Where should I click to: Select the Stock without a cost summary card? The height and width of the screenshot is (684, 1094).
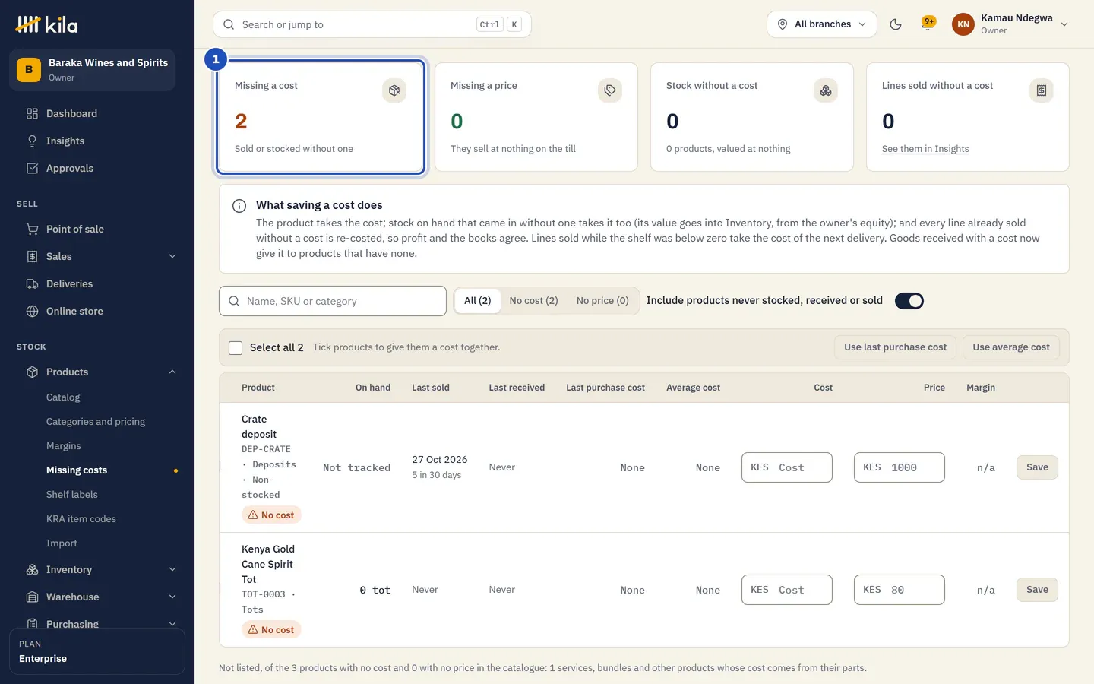tap(752, 117)
